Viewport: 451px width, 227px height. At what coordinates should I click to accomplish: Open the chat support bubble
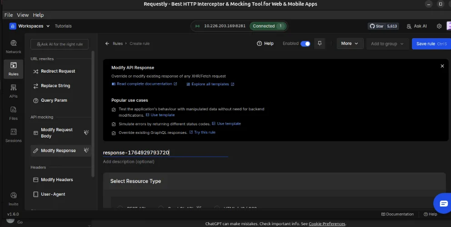(x=443, y=203)
